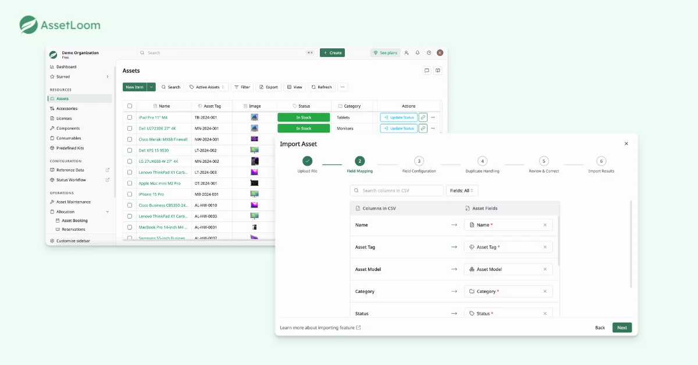The image size is (698, 365).
Task: Click the link icon for iPad Pro row
Action: tap(423, 117)
